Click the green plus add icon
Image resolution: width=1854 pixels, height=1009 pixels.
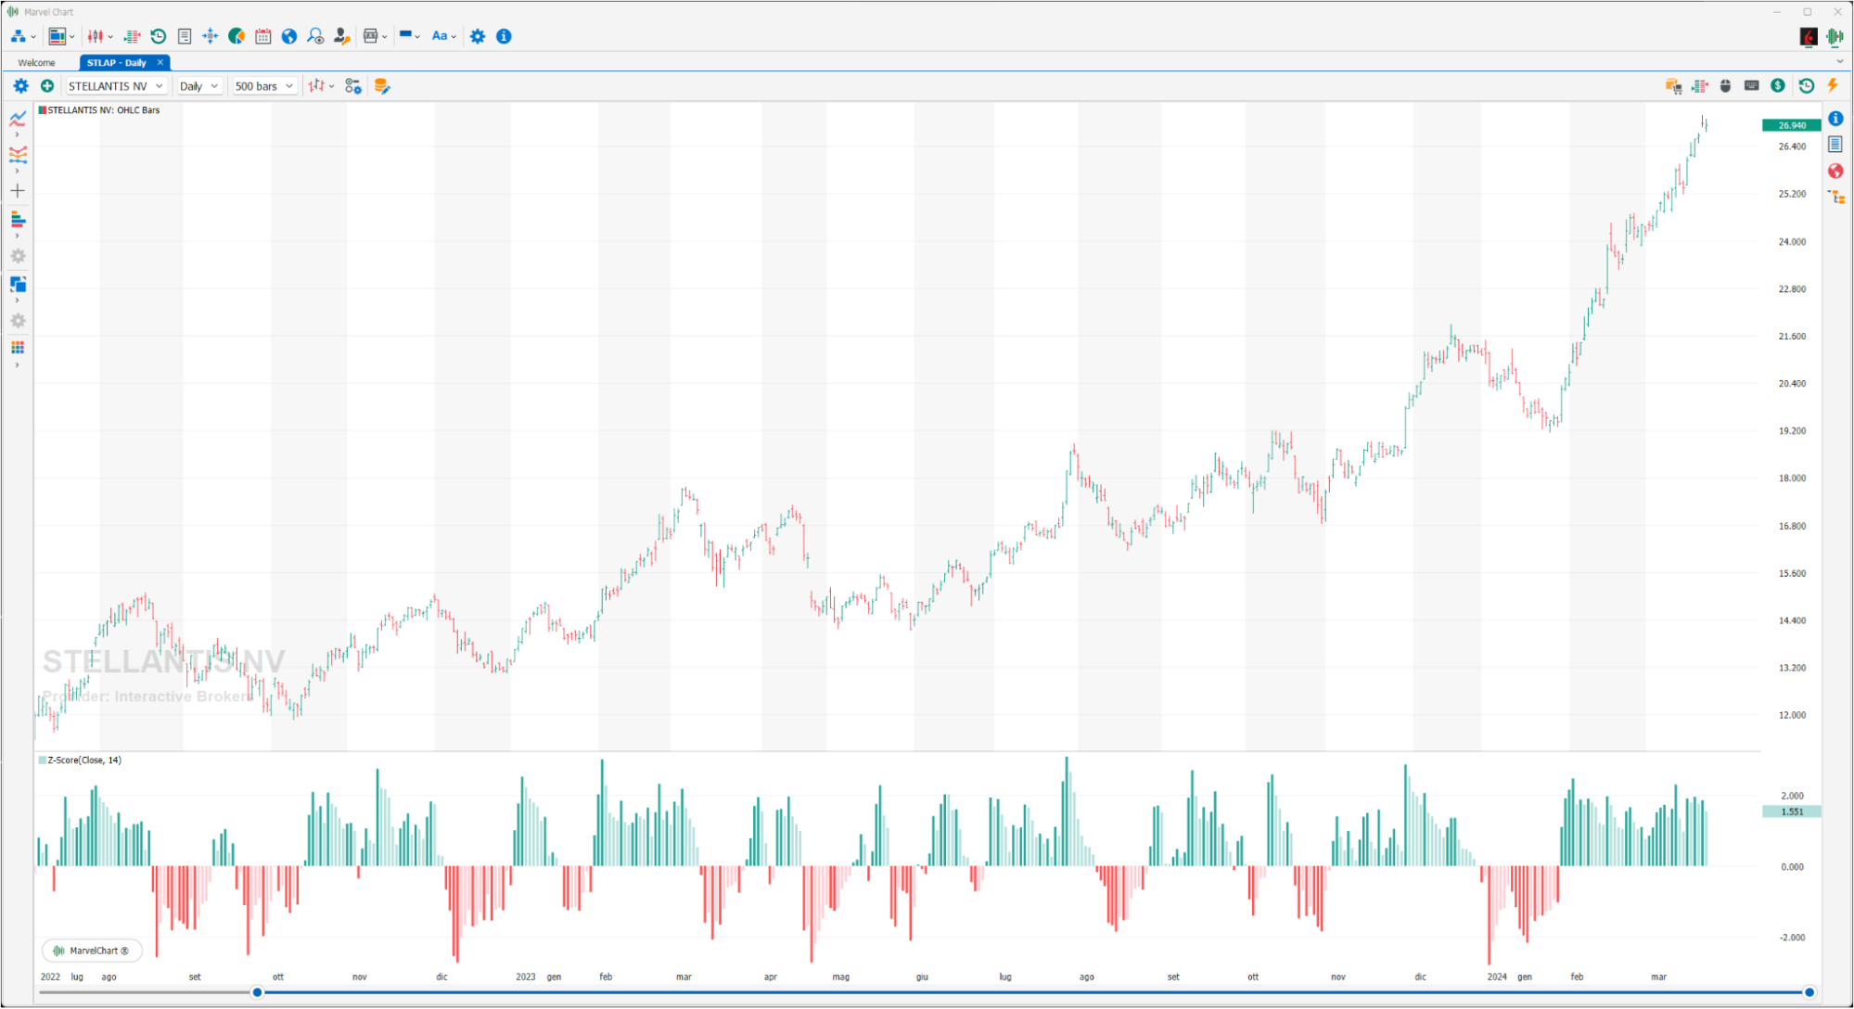(x=47, y=86)
